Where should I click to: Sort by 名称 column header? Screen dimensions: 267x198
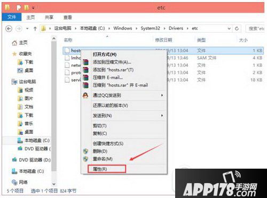click(68, 40)
